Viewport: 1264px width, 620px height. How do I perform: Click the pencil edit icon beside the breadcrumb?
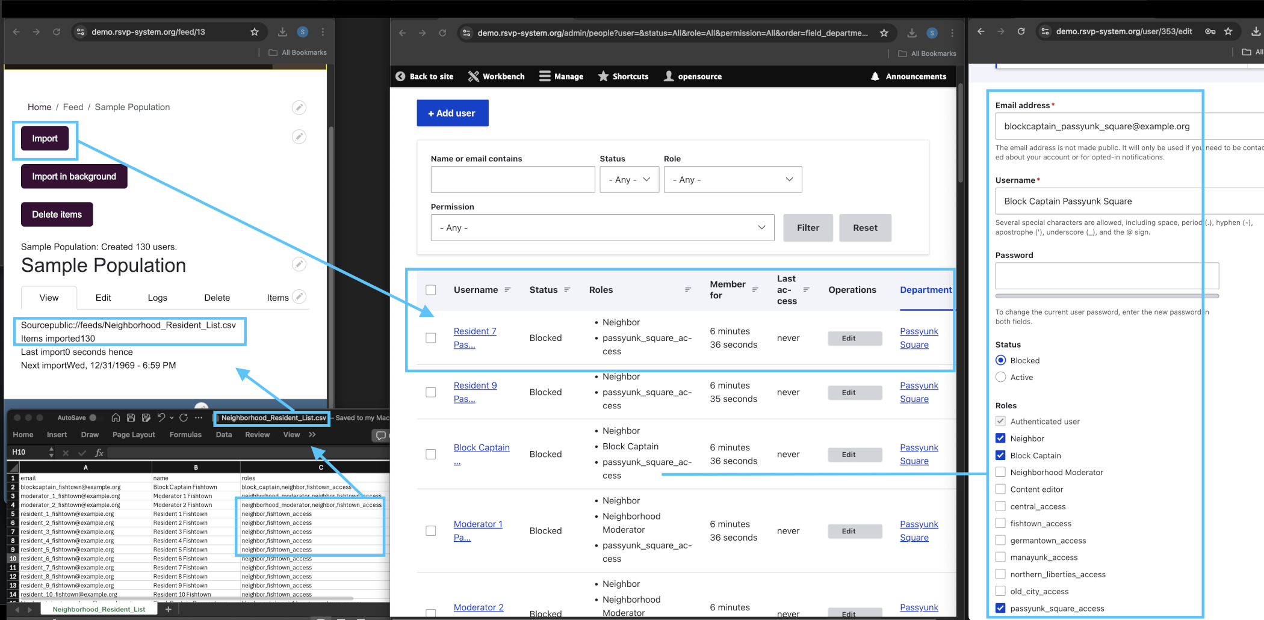click(x=299, y=107)
